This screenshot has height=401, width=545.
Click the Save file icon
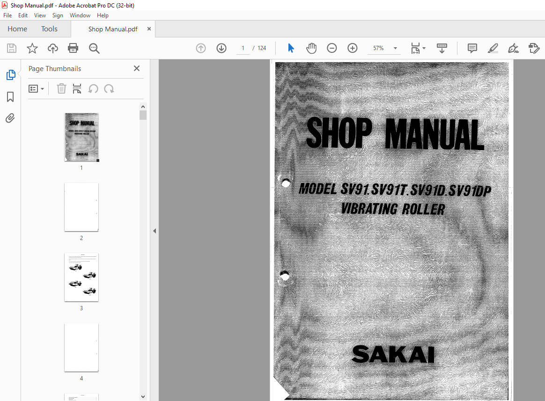(11, 48)
